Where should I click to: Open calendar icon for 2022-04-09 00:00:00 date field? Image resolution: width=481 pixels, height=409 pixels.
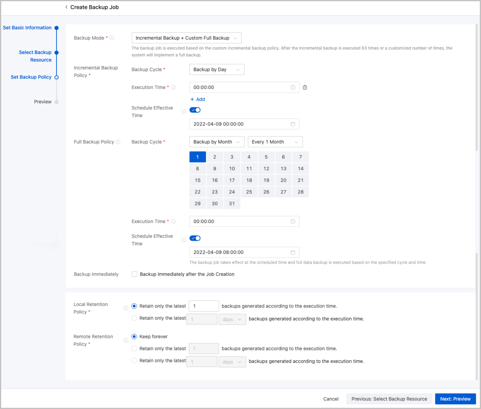click(x=293, y=124)
